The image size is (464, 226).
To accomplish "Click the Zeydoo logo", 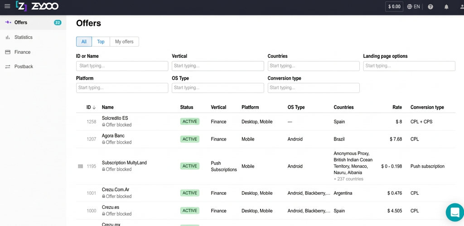I will [37, 6].
